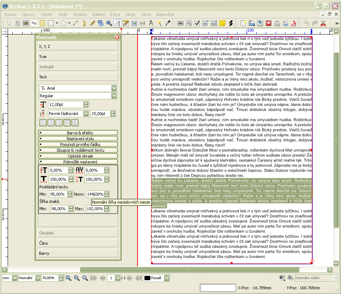Select the Image Frame tool

[x=26, y=23]
